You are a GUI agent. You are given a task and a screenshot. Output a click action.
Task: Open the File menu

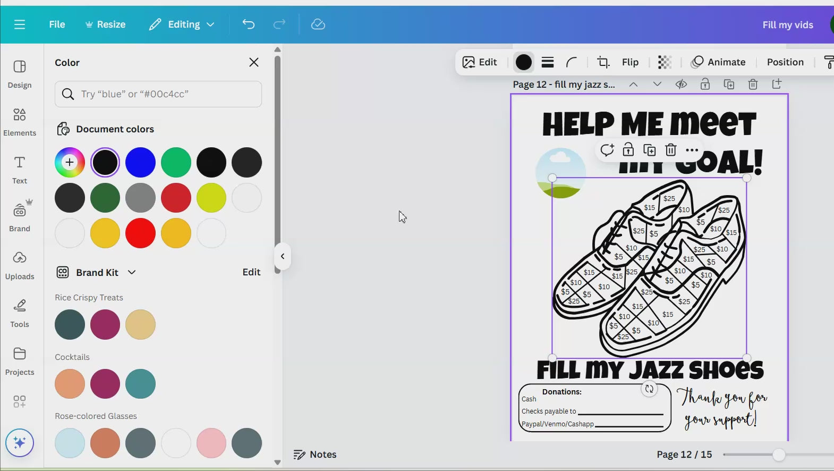pos(57,24)
